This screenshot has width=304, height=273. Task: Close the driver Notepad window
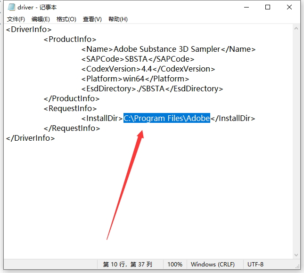tap(290, 7)
